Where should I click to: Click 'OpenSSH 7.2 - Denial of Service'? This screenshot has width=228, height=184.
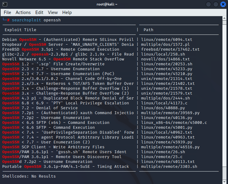click(40, 108)
